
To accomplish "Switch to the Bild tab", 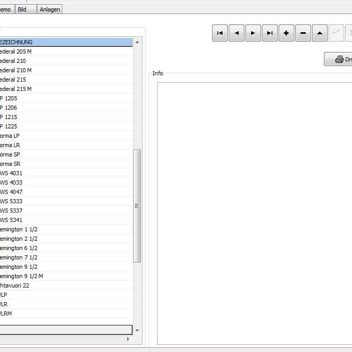I will (25, 9).
